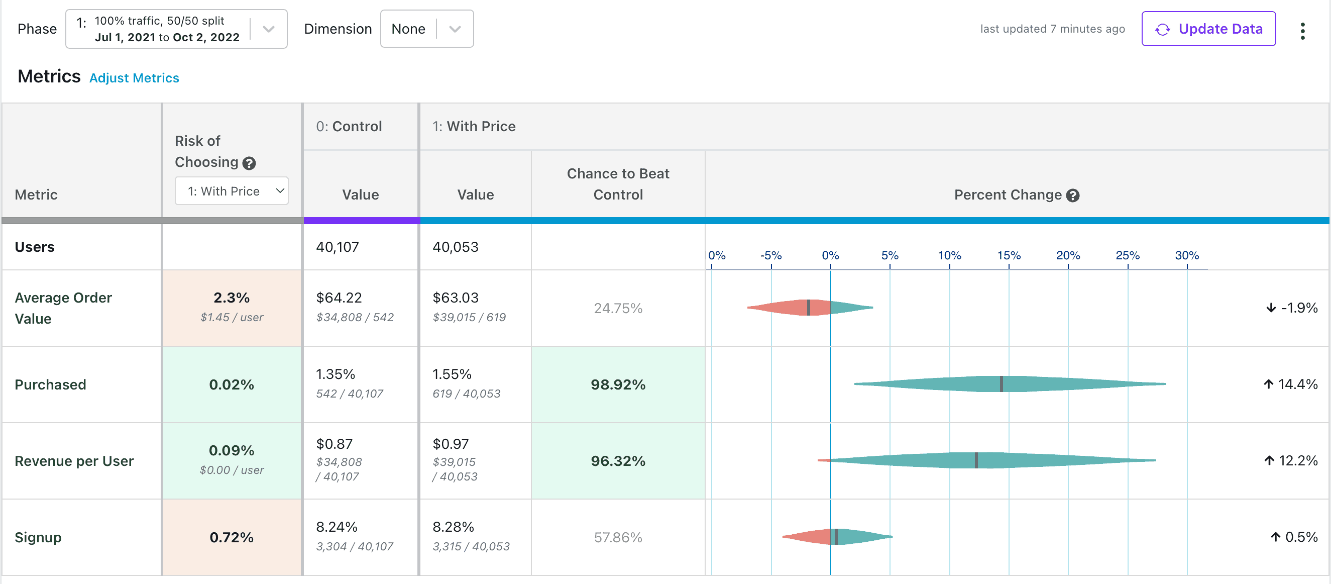This screenshot has width=1331, height=584.
Task: Click the three-dot more options menu
Action: click(1302, 31)
